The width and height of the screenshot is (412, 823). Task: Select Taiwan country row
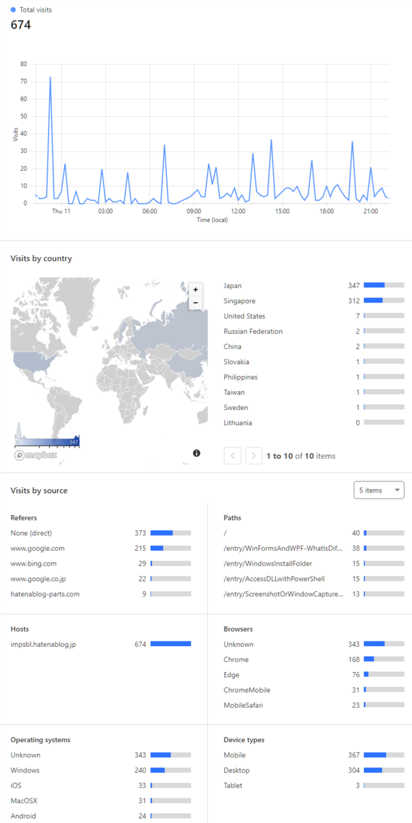coord(314,392)
